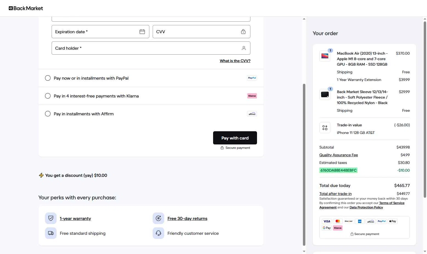Viewport: 427px width, 254px height.
Task: Focus the Card holder field
Action: click(151, 48)
